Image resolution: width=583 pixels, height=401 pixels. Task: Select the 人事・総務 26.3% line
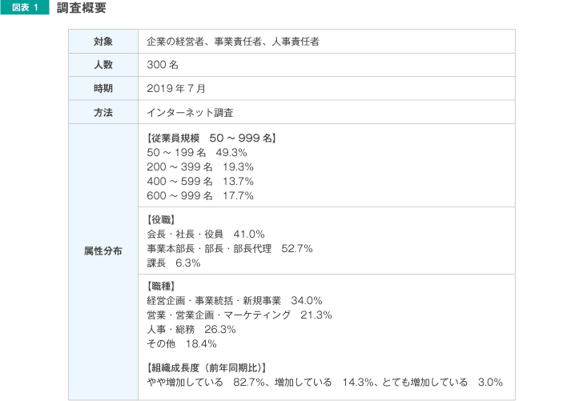[x=191, y=329]
